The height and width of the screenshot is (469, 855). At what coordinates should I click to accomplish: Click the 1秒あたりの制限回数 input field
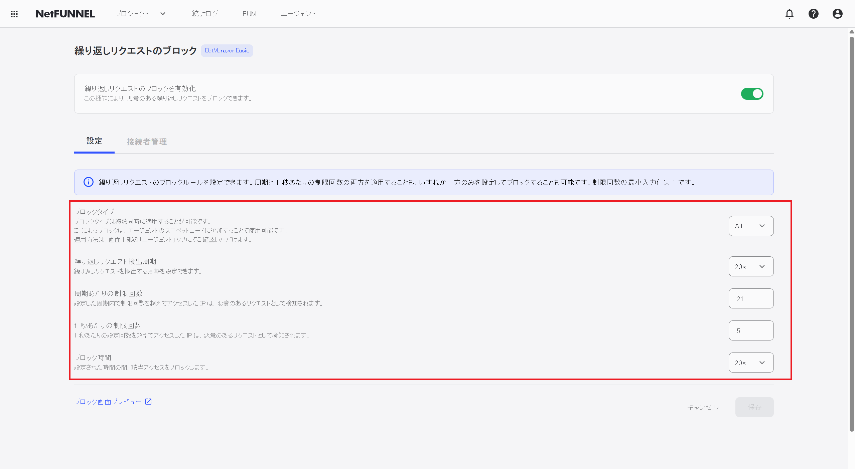pos(751,330)
